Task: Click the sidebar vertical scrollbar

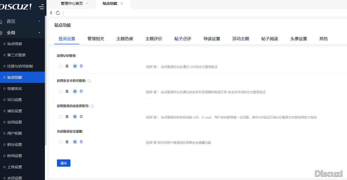Action: 46,78
